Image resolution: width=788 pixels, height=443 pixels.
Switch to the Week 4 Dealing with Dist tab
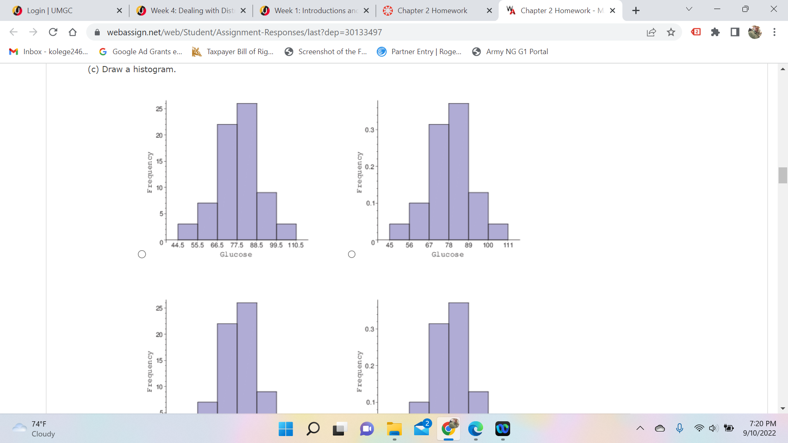189,10
